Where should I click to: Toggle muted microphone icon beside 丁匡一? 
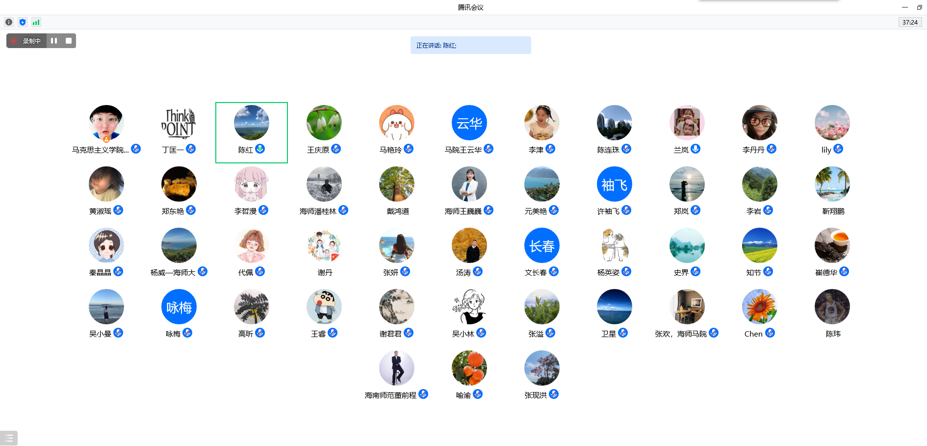[191, 149]
